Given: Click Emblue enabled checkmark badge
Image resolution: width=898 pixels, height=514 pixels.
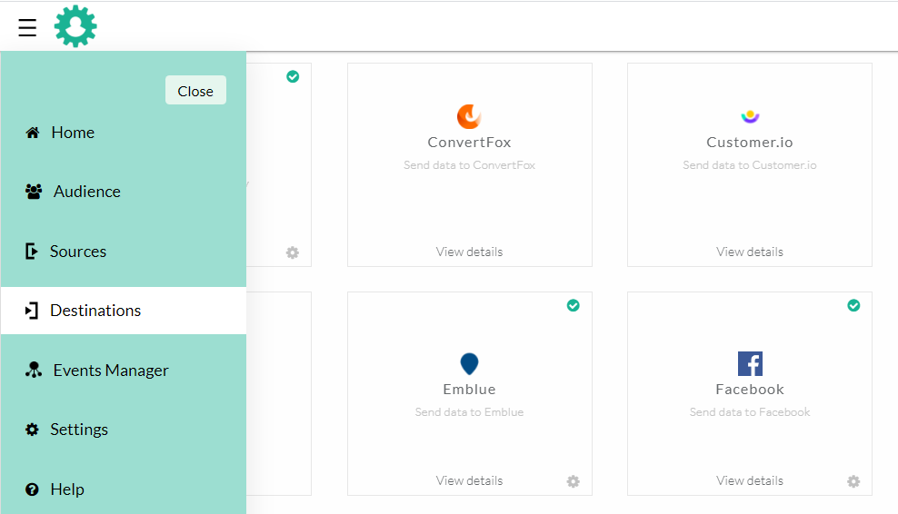Looking at the screenshot, I should pyautogui.click(x=574, y=306).
